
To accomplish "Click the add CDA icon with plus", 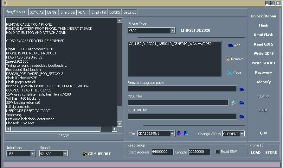I will pos(180,134).
